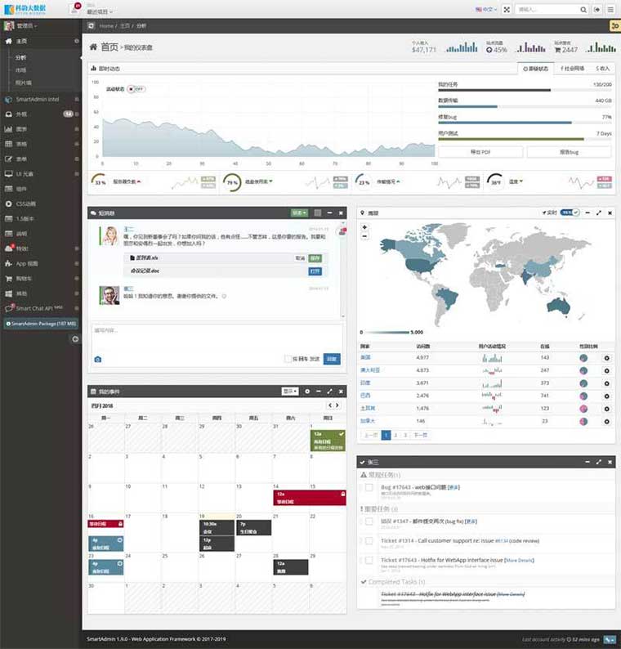Select the 即时状态 tab
Image resolution: width=621 pixels, height=649 pixels.
(x=536, y=69)
